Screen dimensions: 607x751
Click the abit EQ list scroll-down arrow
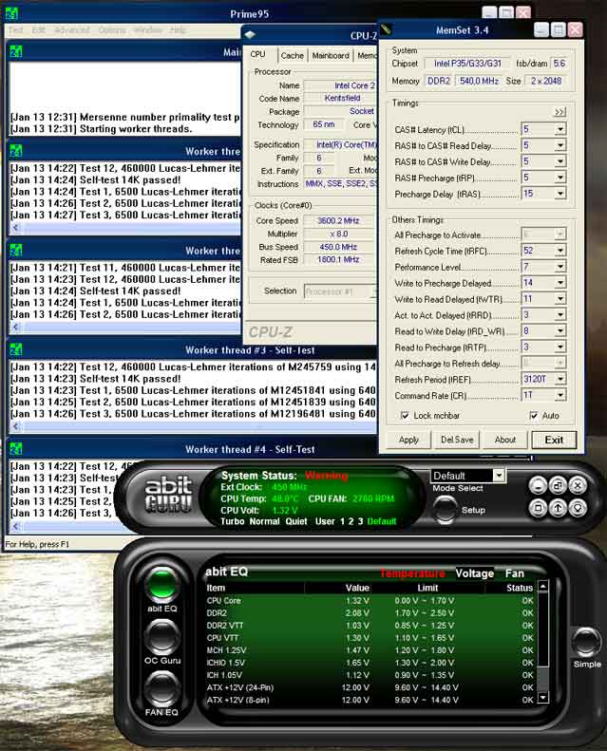point(542,697)
